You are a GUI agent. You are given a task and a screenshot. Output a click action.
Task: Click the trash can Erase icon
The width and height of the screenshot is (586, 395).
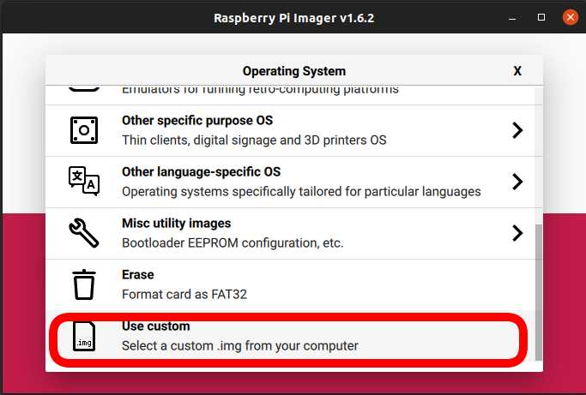pyautogui.click(x=84, y=284)
